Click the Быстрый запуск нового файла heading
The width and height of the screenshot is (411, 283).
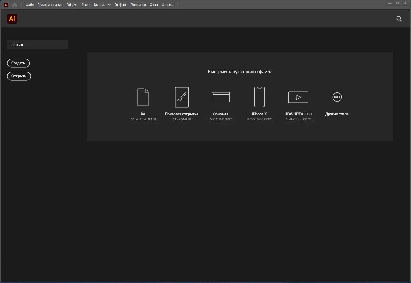[x=240, y=72]
